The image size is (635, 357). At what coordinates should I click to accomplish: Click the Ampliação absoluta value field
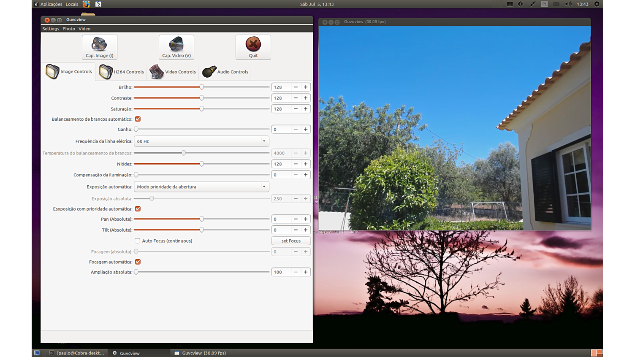pos(281,272)
